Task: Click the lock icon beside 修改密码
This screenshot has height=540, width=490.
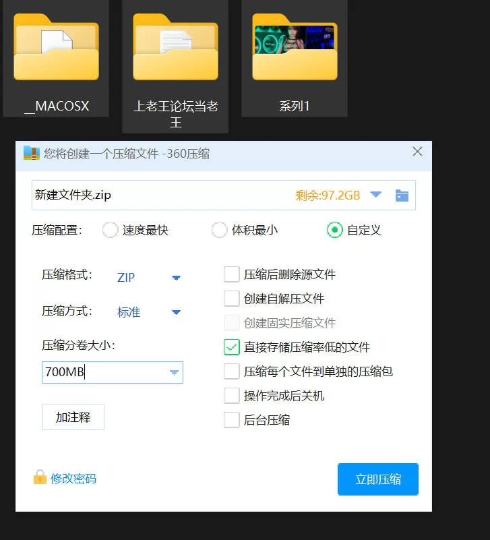Action: (x=40, y=477)
